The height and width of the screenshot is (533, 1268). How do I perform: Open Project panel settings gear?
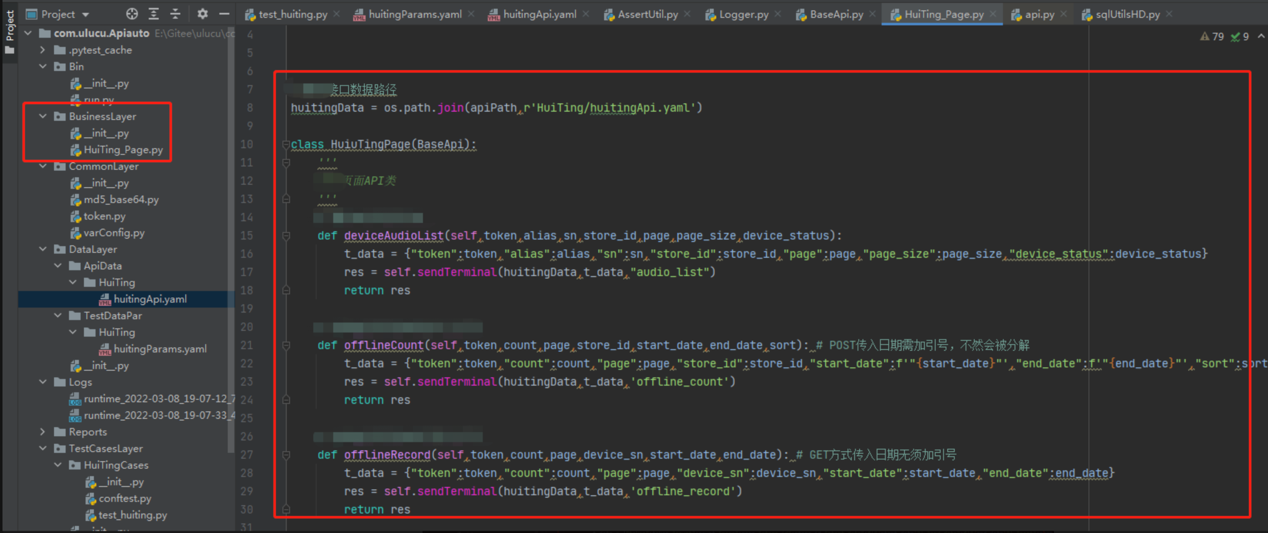pyautogui.click(x=202, y=14)
